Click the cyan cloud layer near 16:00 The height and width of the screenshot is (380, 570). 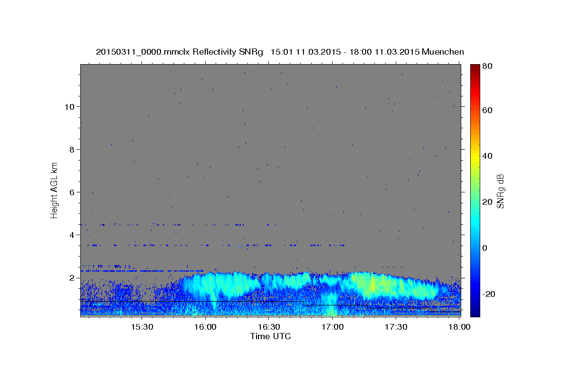pos(214,285)
